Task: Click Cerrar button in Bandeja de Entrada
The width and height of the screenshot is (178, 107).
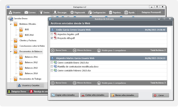Action: [161, 95]
